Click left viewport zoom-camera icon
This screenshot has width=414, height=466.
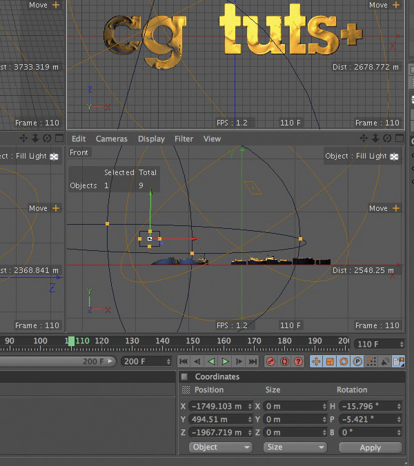(x=35, y=138)
